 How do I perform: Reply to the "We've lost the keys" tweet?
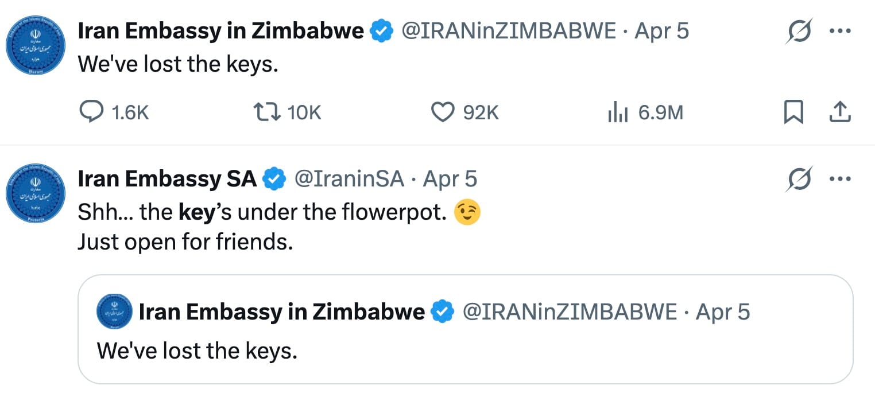[x=91, y=112]
